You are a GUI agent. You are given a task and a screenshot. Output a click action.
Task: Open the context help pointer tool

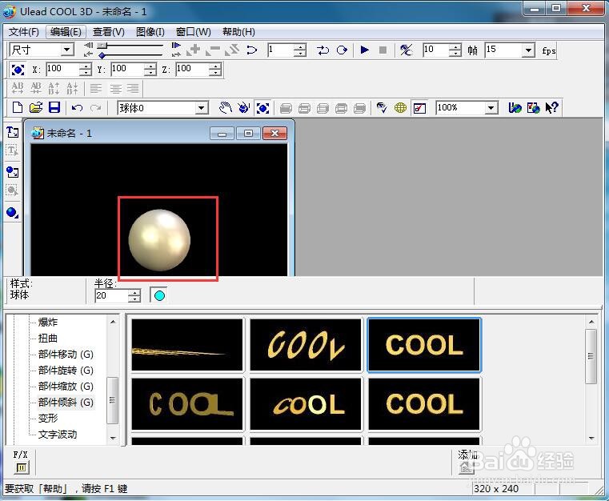(x=552, y=107)
